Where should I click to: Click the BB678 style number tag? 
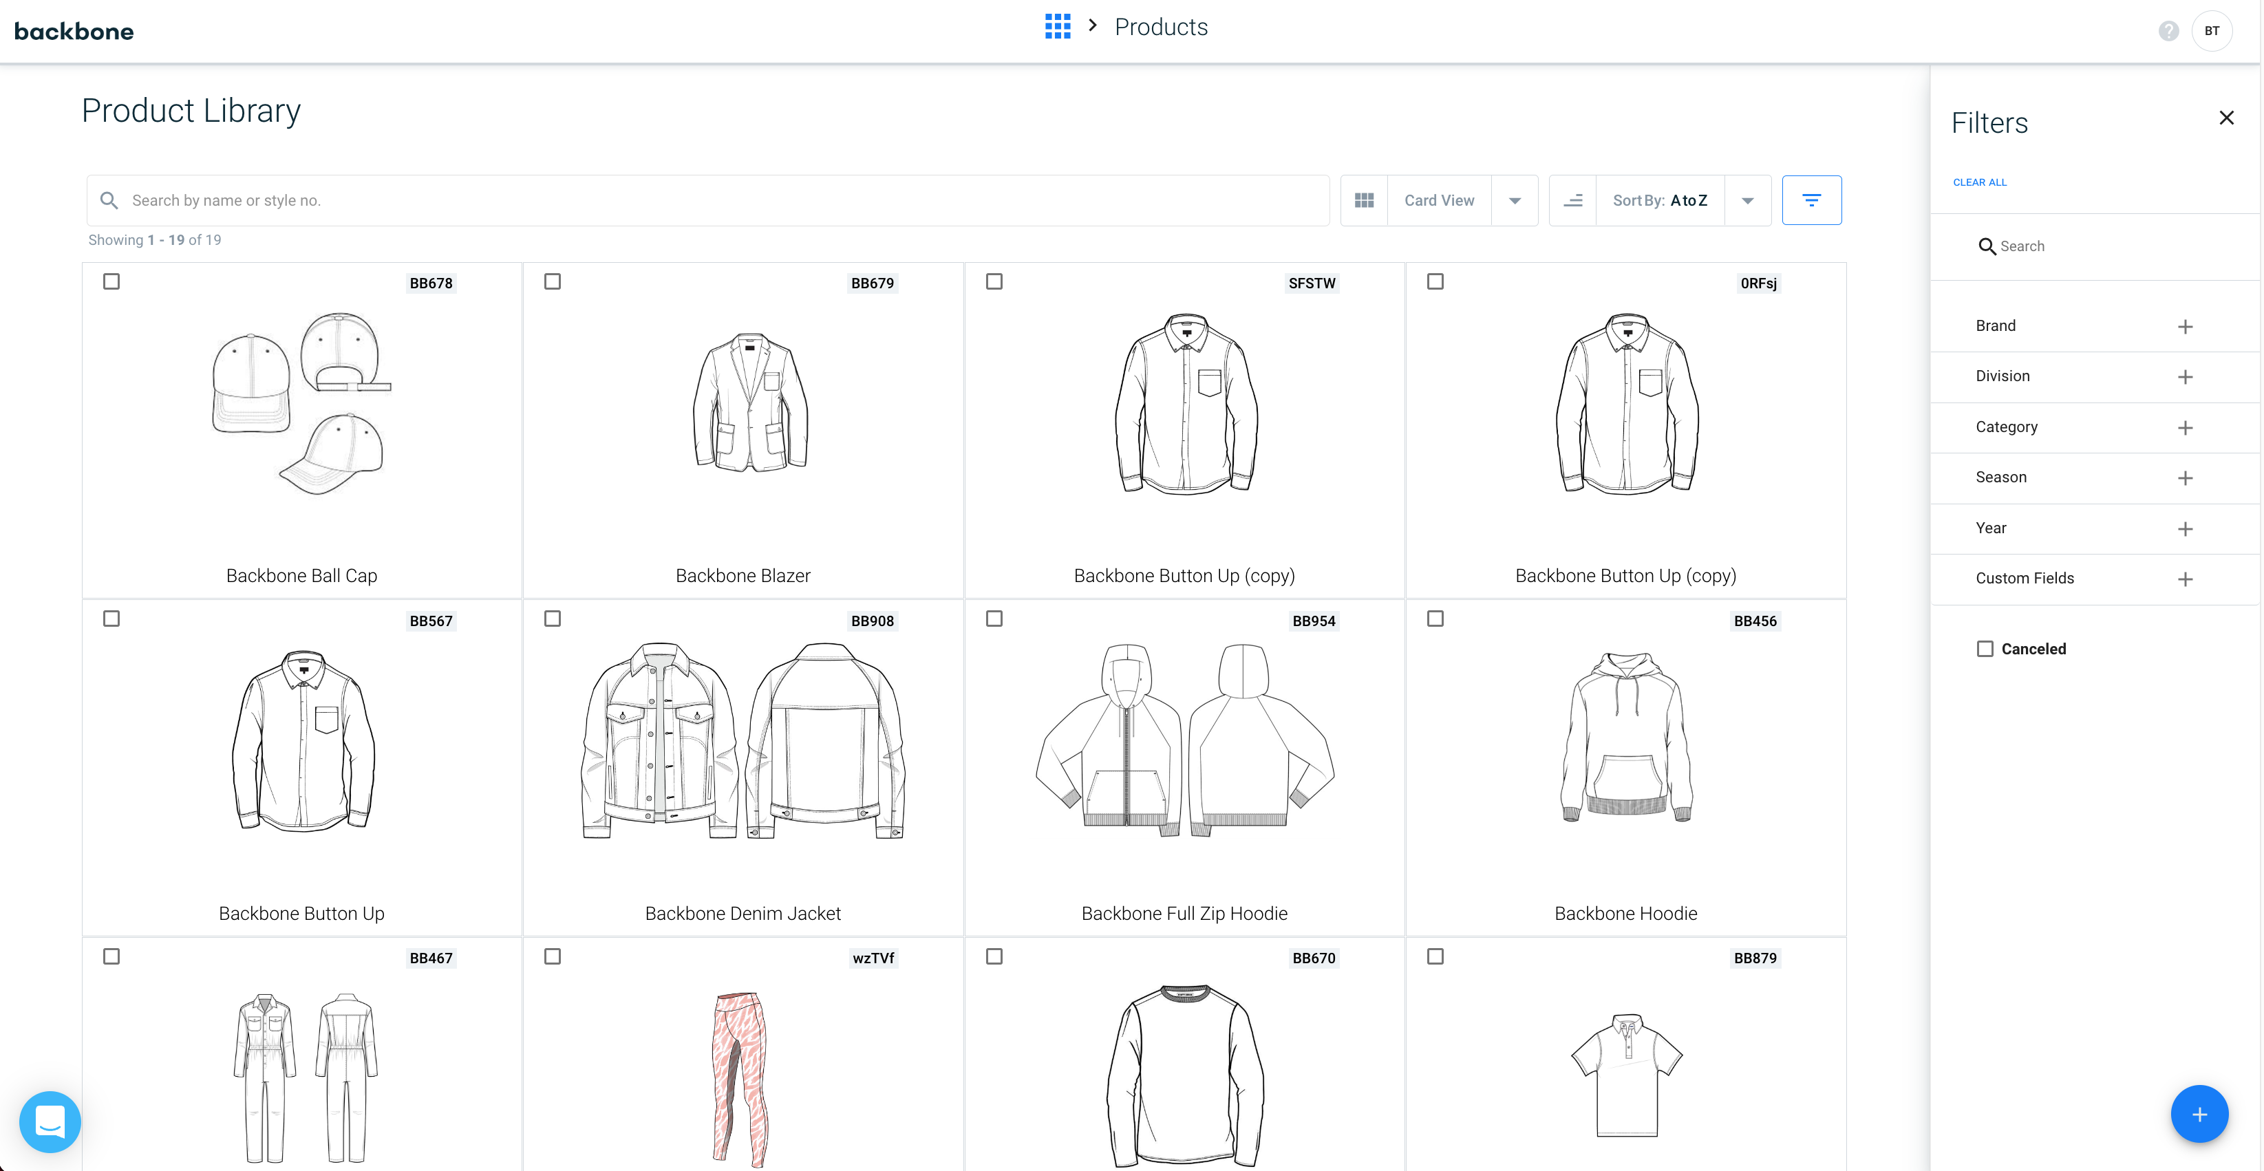pyautogui.click(x=431, y=283)
